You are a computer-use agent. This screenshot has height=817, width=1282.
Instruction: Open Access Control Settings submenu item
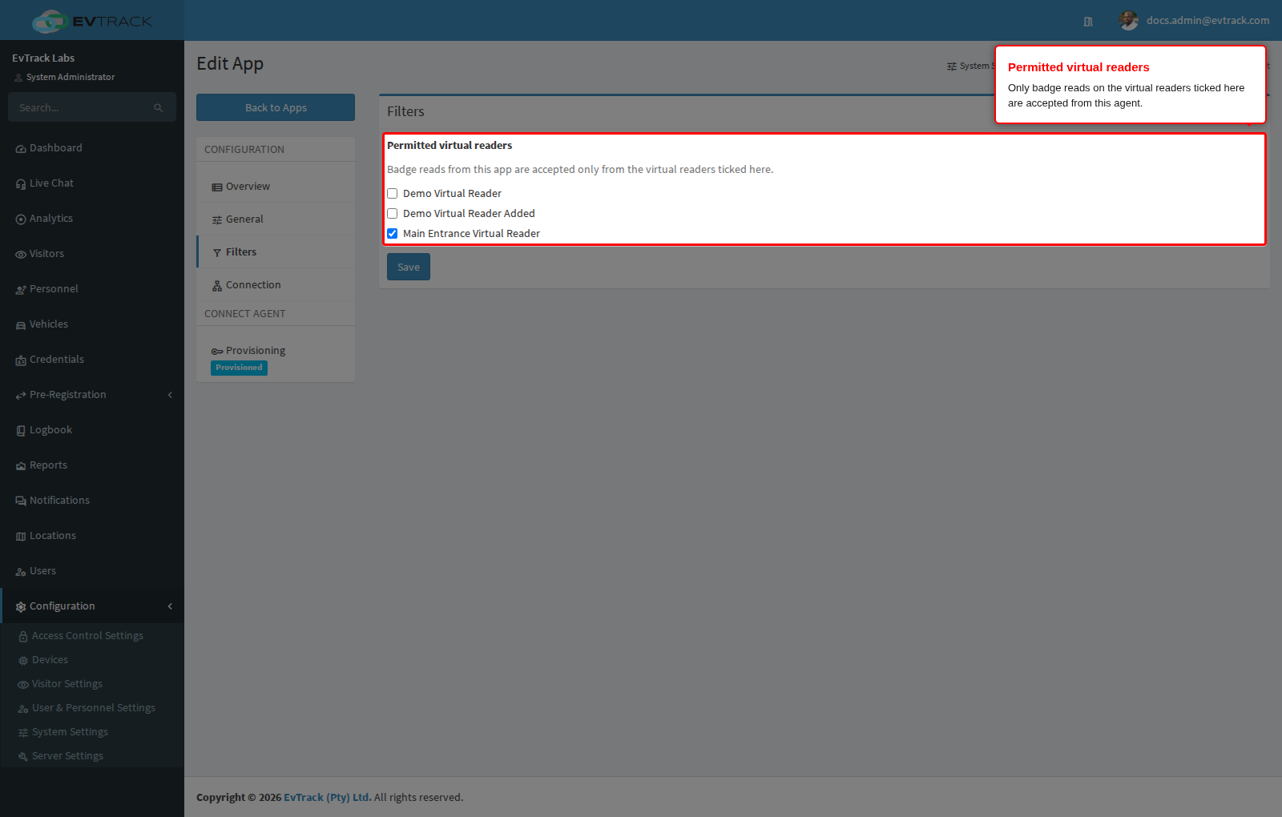point(92,636)
